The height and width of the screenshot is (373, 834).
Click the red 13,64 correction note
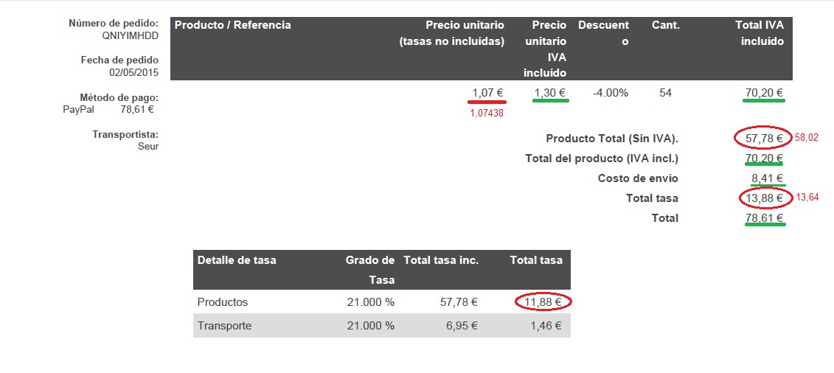[x=807, y=198]
